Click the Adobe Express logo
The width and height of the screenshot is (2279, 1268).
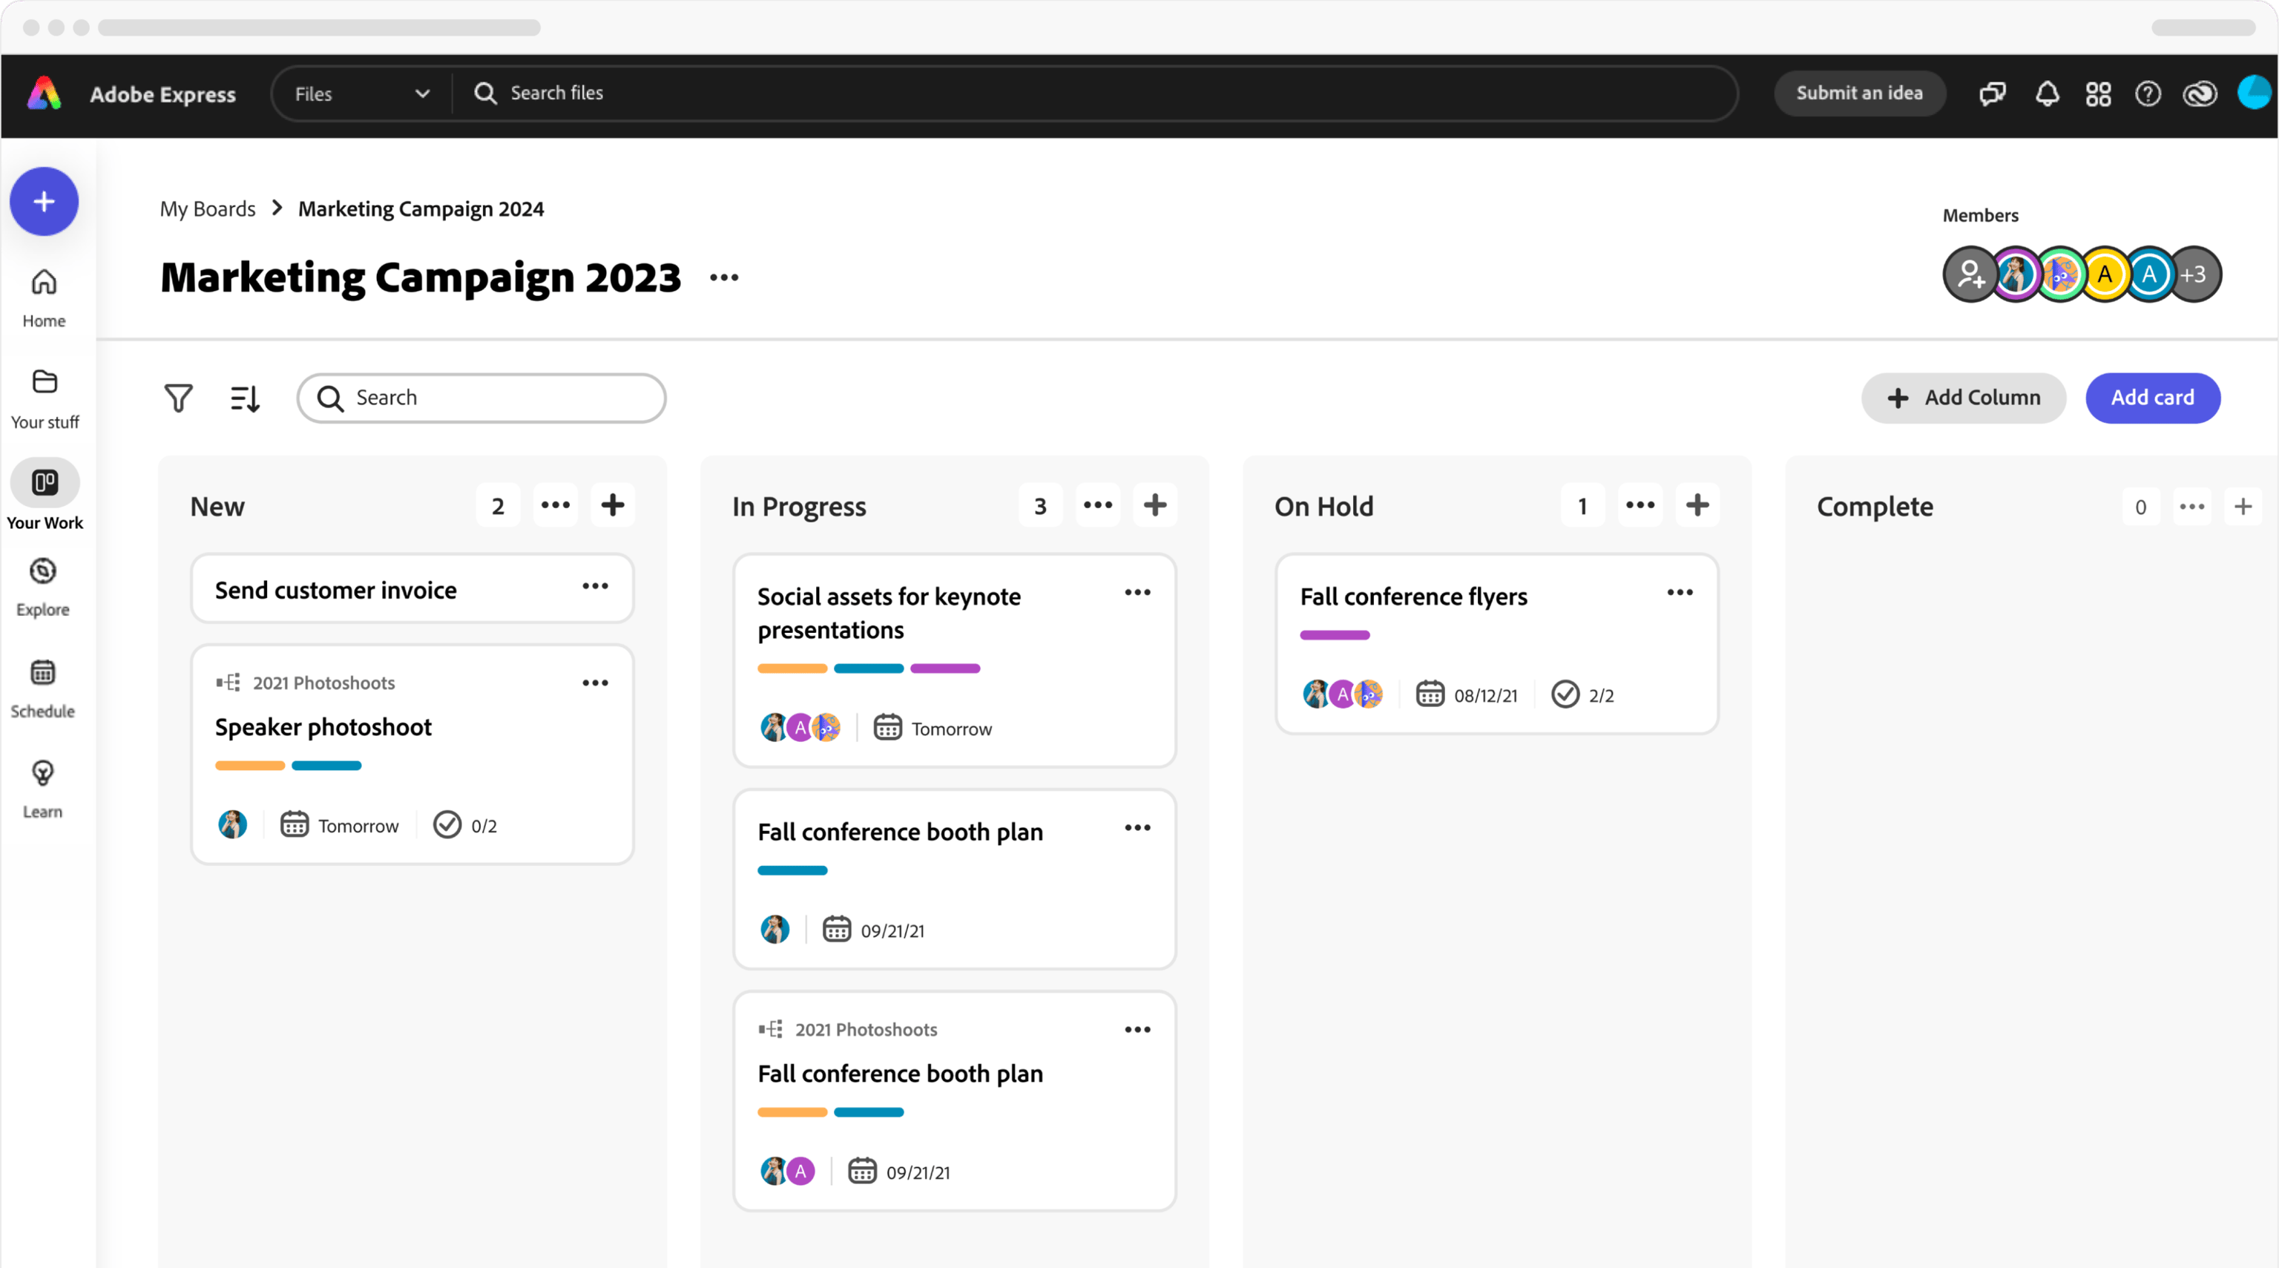tap(45, 93)
